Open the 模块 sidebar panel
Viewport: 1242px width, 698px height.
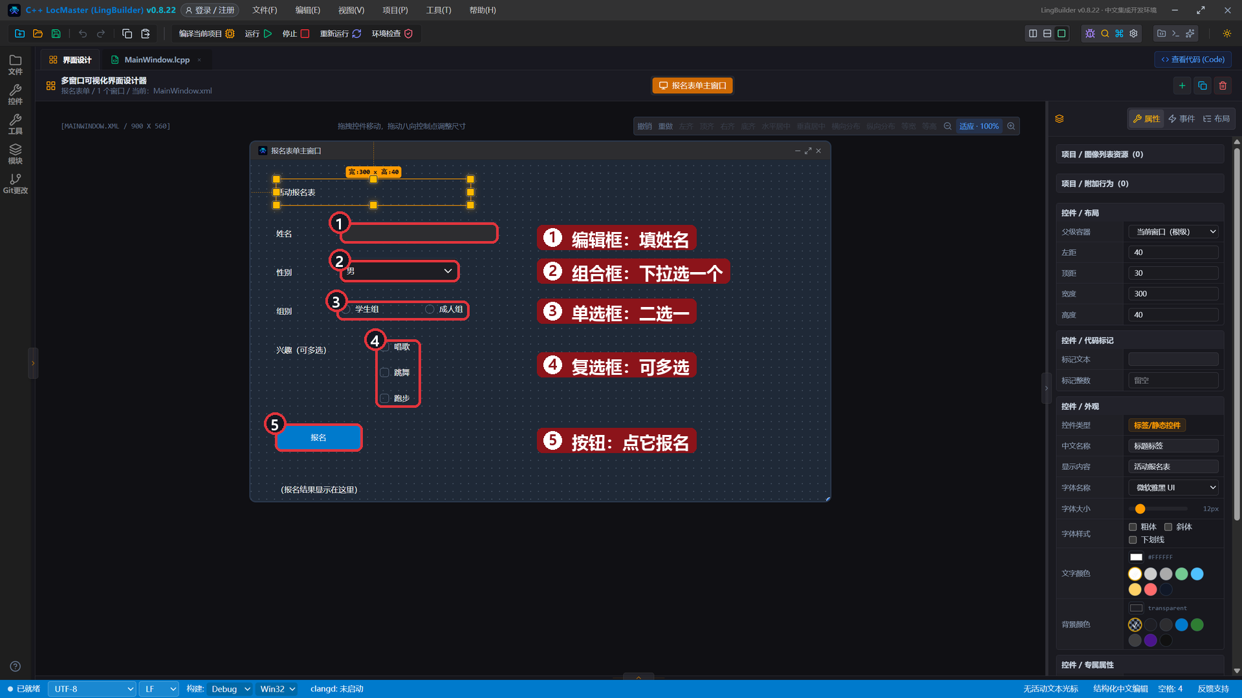[16, 154]
